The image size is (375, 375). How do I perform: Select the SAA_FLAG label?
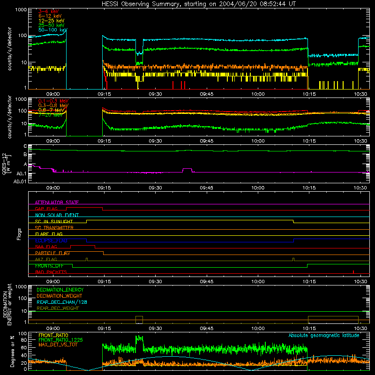tap(46, 247)
